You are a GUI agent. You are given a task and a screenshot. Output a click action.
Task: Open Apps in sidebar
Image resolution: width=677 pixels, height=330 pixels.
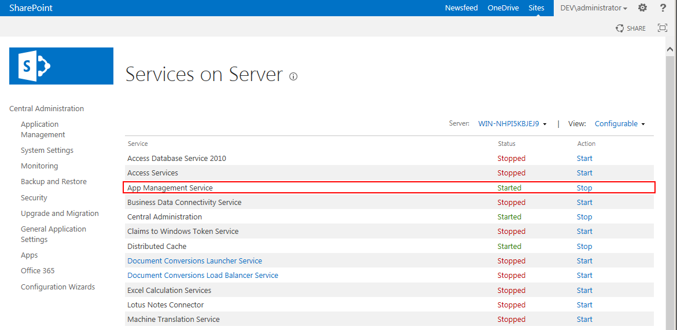30,255
